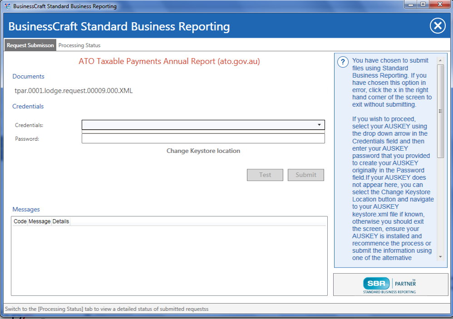453x319 pixels.
Task: Click the help panel scrollbar thumb
Action: click(x=440, y=111)
